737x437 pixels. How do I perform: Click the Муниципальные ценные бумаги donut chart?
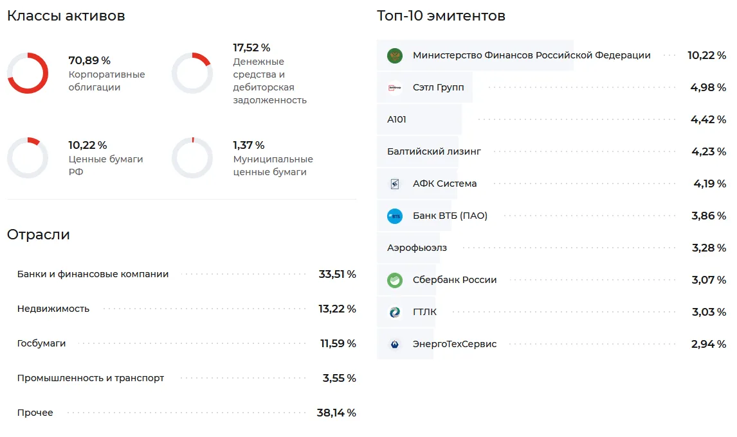(x=192, y=158)
